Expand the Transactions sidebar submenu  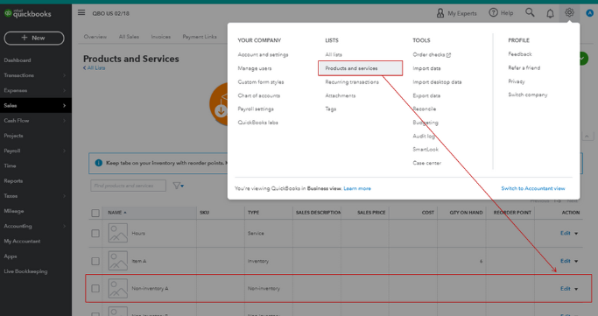64,75
